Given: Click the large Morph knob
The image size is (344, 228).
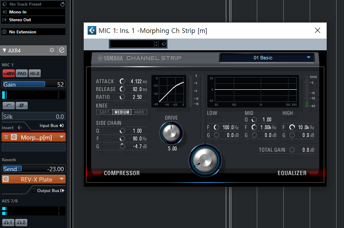Looking at the screenshot, I should (205, 160).
